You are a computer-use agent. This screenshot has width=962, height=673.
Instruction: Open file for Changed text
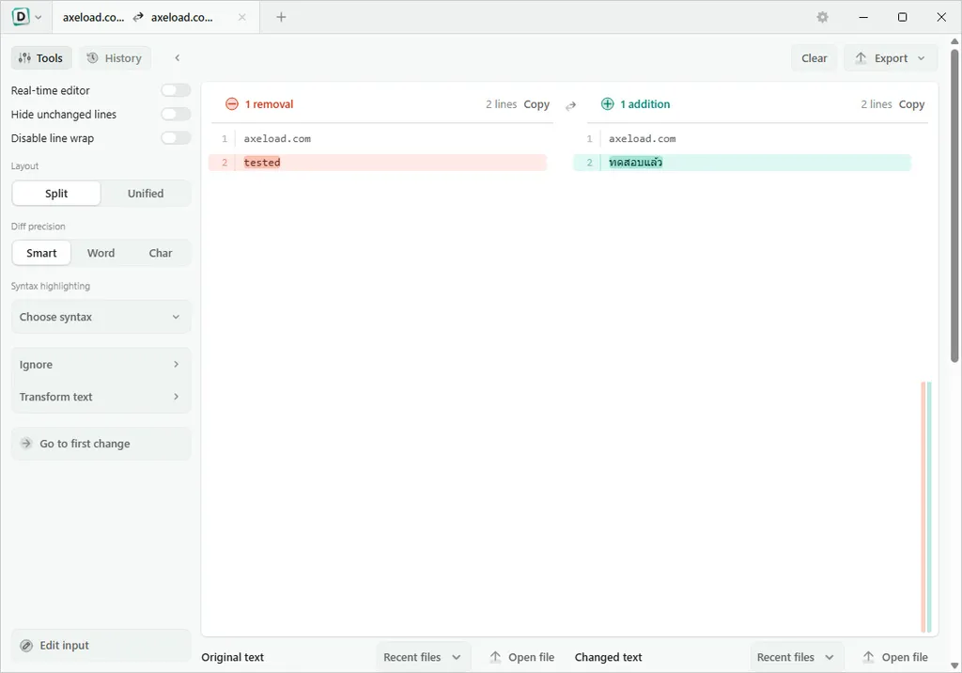(895, 657)
